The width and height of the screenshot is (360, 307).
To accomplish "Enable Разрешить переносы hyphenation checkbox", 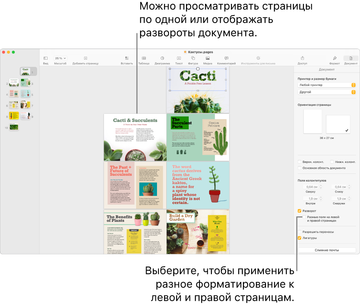I will click(299, 232).
